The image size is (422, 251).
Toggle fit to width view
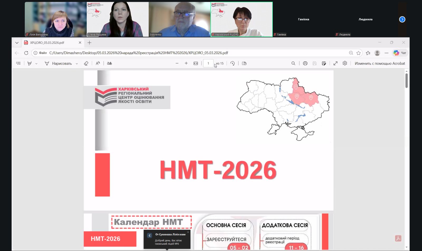point(196,63)
